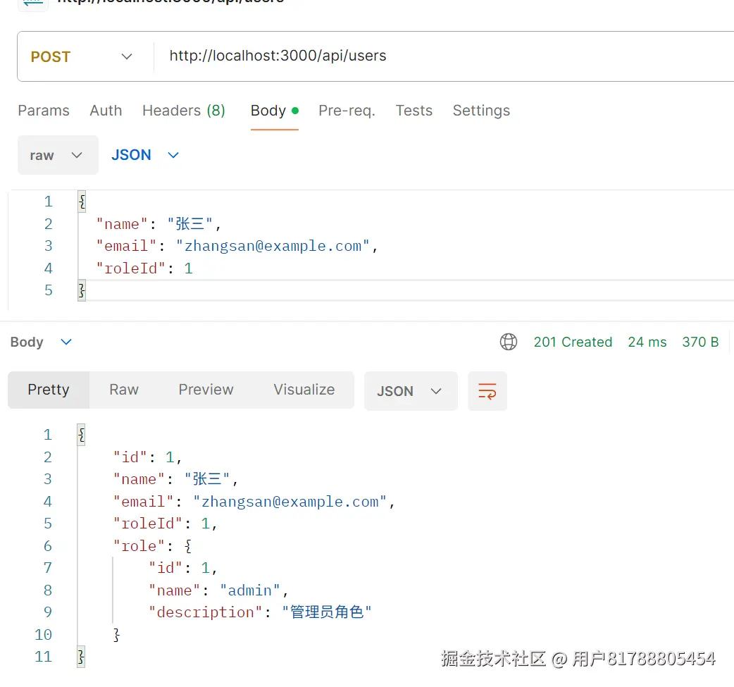Click the request tab icon at top left
Image resolution: width=734 pixels, height=687 pixels.
tap(32, 3)
